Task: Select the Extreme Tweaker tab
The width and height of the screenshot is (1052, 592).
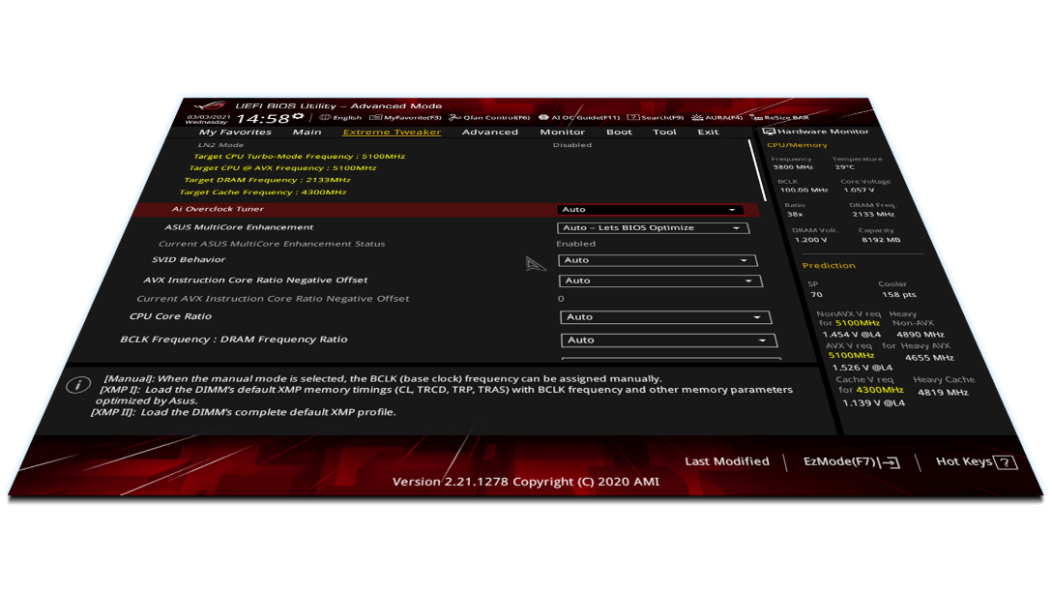Action: pyautogui.click(x=392, y=133)
